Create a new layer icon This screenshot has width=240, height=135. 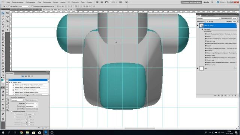pyautogui.click(x=232, y=96)
